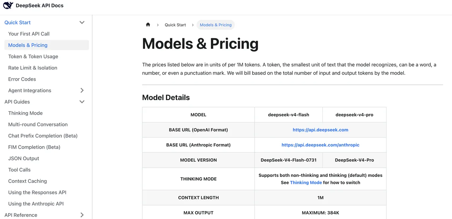Viewport: 452px width, 219px height.
Task: Click the Model Details heading
Action: (166, 98)
